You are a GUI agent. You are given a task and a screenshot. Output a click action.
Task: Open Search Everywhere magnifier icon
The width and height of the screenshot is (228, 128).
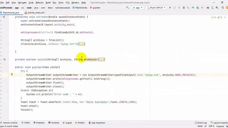pos(223,8)
